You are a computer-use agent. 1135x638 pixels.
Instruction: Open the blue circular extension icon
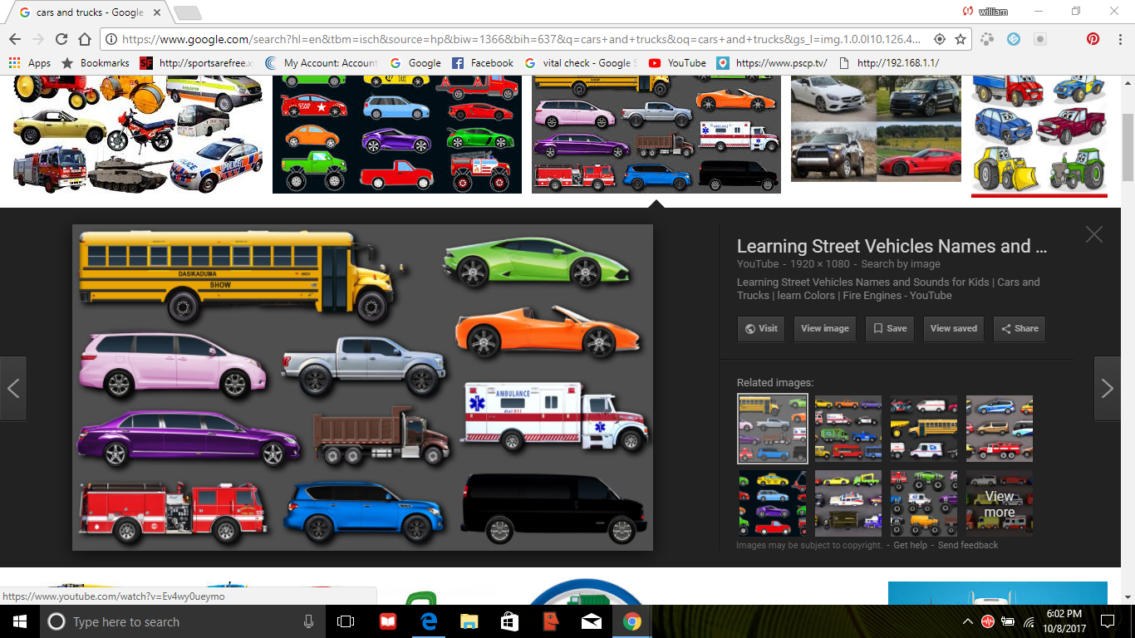tap(1014, 39)
